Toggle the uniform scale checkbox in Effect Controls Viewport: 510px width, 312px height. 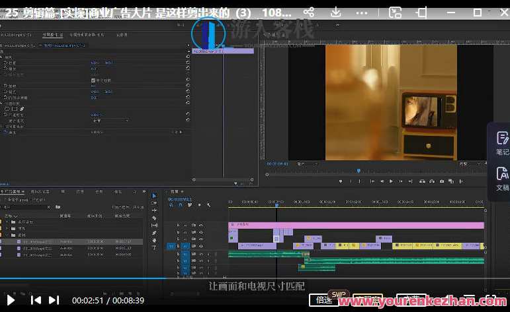point(93,80)
